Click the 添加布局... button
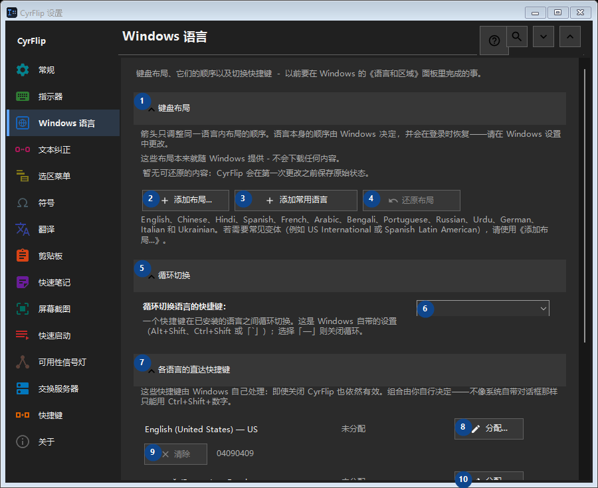Image resolution: width=598 pixels, height=488 pixels. 185,200
